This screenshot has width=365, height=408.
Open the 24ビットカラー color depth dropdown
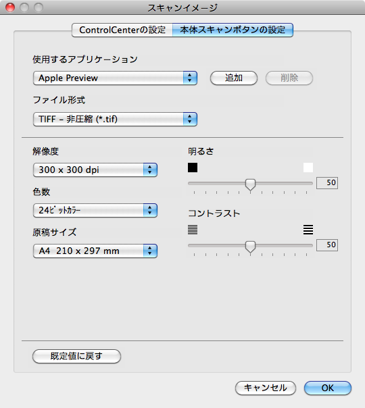pos(95,210)
